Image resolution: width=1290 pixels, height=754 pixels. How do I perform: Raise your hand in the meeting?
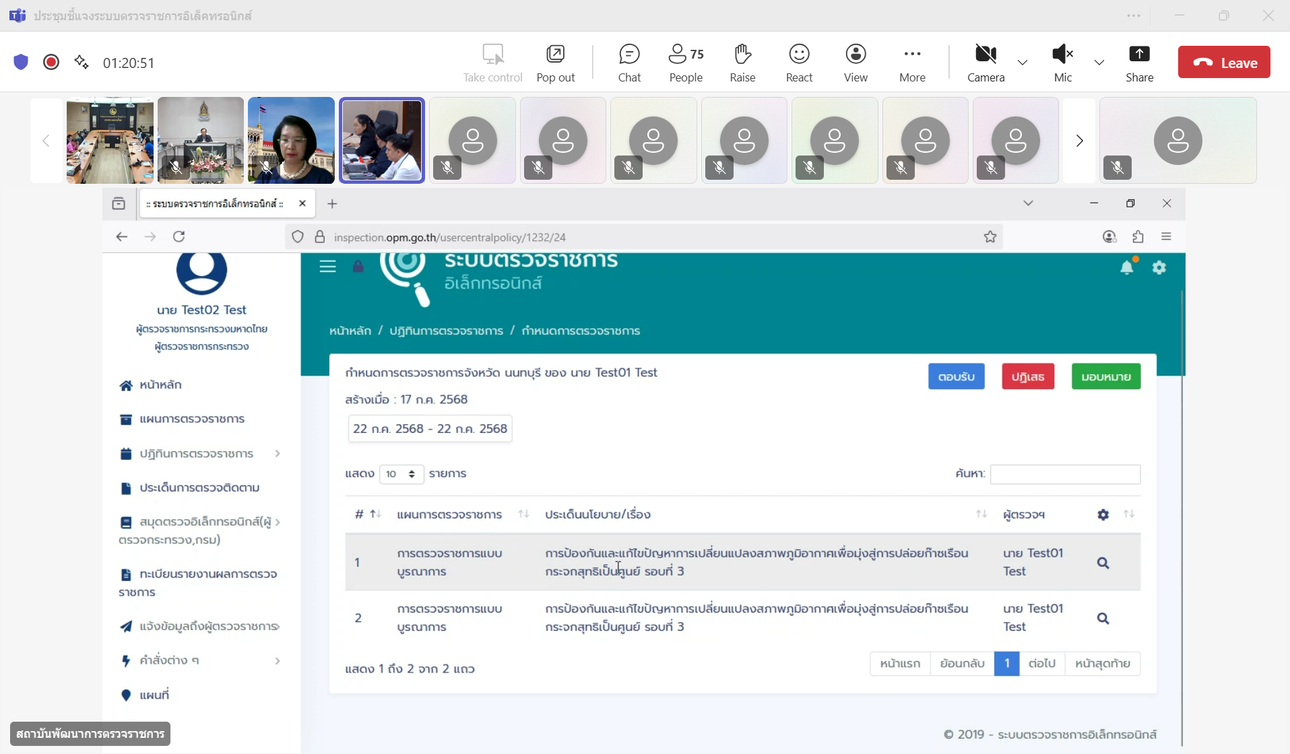(742, 63)
